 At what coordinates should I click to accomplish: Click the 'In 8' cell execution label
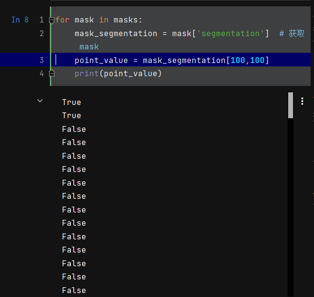20,20
